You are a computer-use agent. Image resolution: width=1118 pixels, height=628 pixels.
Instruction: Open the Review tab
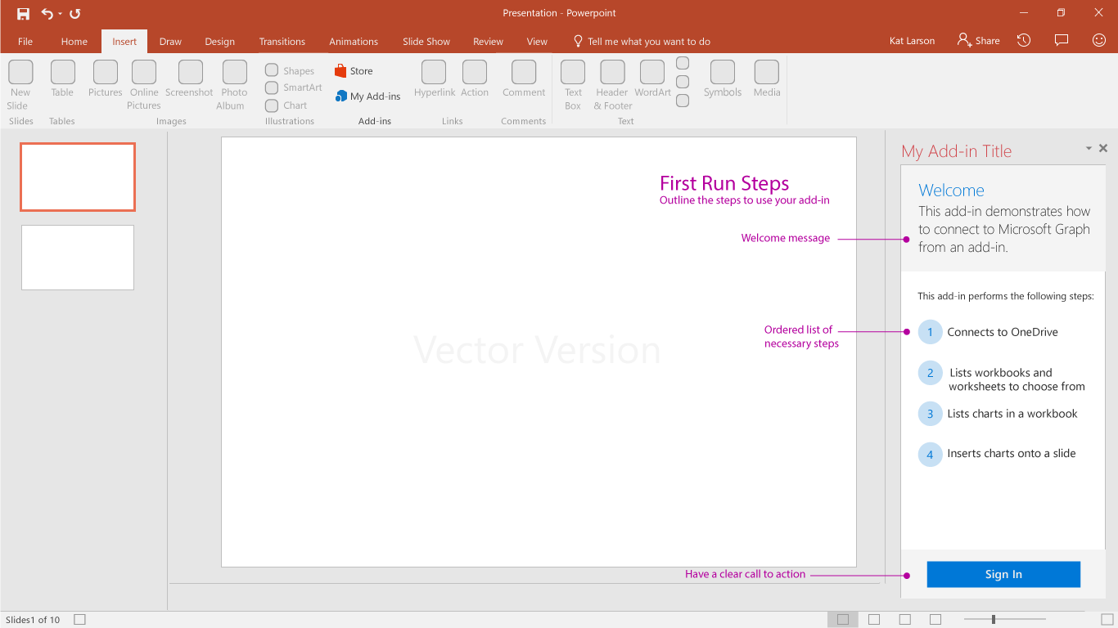coord(488,42)
